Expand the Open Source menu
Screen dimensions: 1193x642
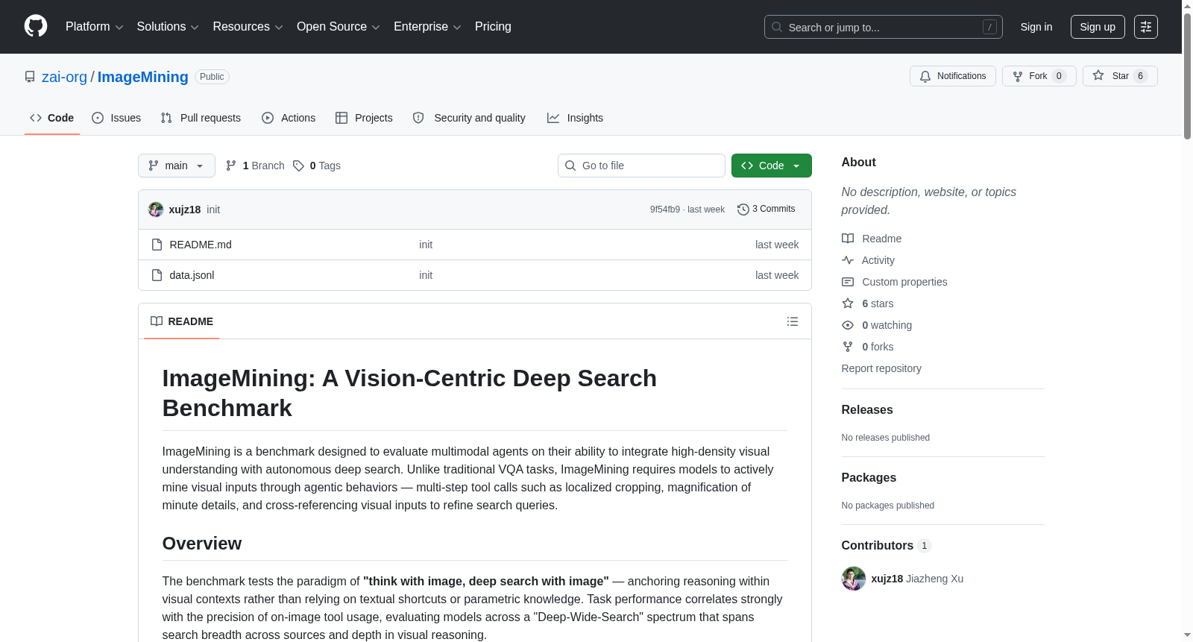pos(339,27)
